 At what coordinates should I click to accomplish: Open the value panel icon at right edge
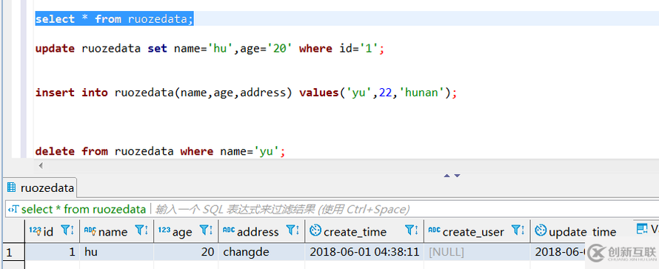pos(642,229)
